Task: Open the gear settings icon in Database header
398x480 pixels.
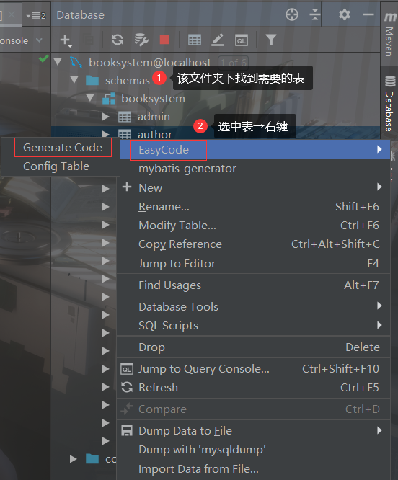Action: coord(345,14)
